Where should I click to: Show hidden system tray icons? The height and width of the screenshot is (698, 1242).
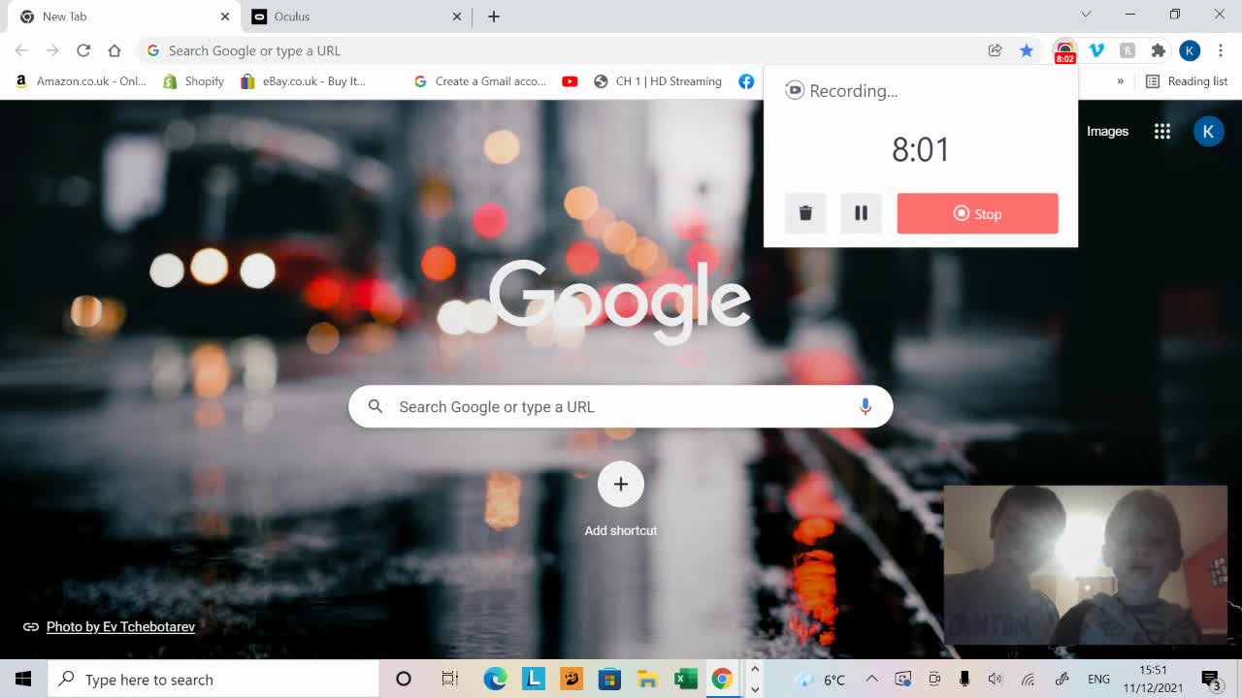click(x=871, y=680)
